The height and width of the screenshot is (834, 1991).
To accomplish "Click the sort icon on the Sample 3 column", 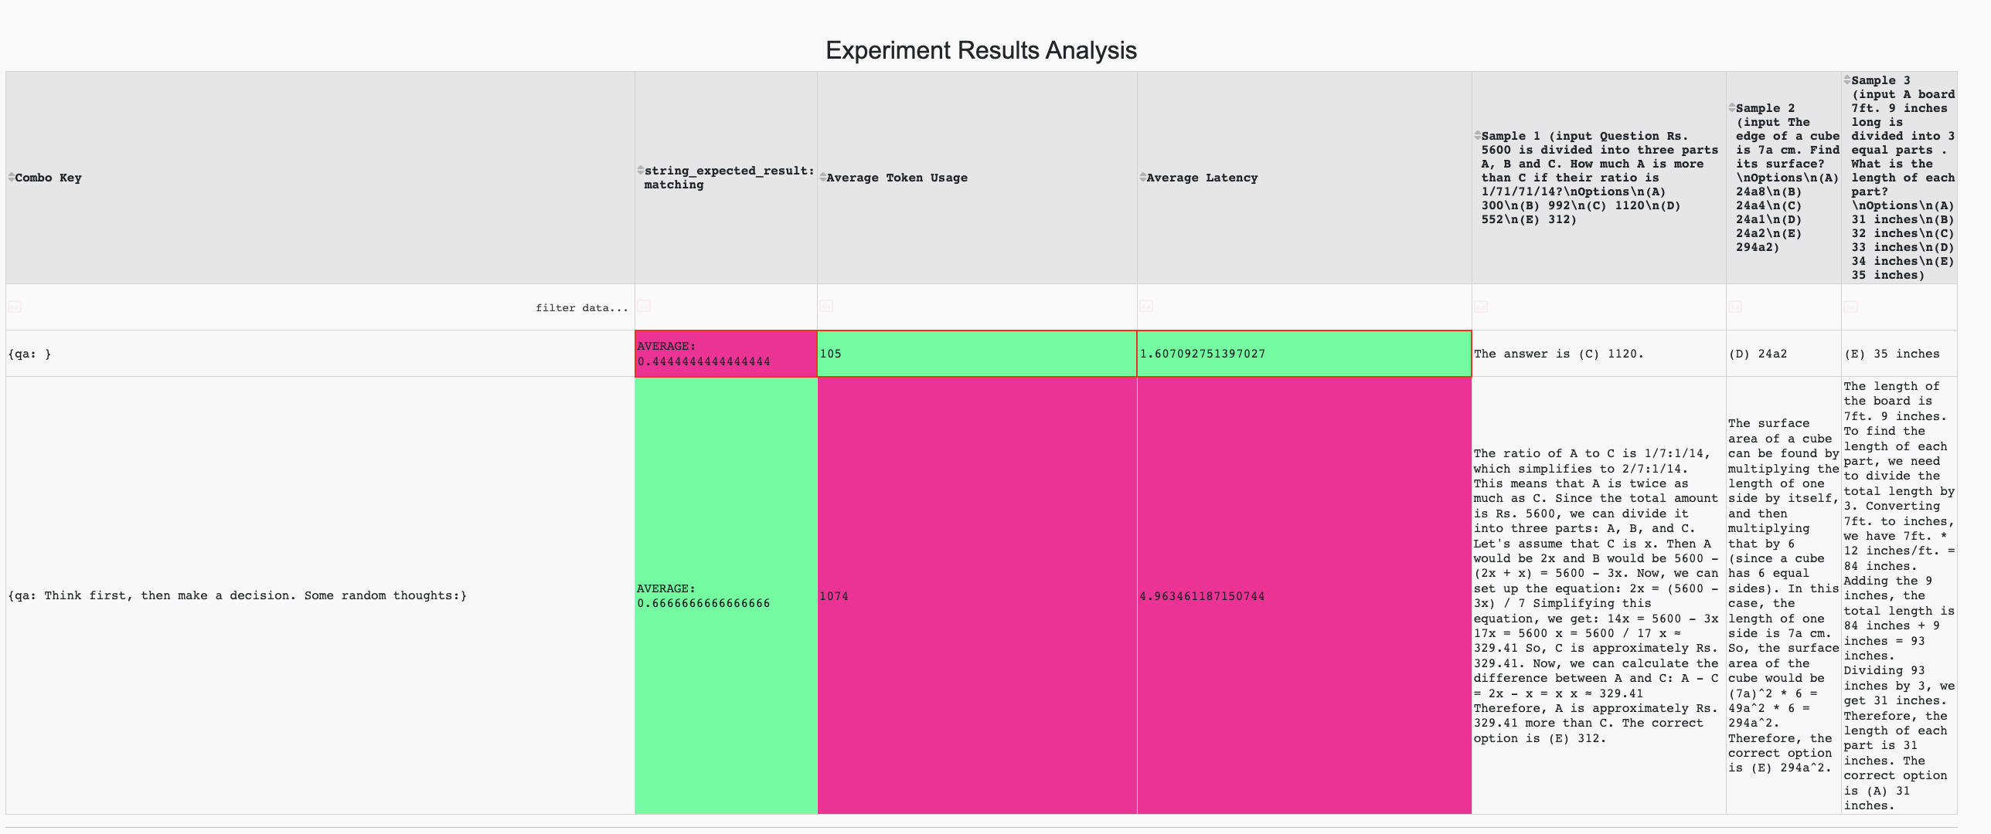I will (1849, 80).
